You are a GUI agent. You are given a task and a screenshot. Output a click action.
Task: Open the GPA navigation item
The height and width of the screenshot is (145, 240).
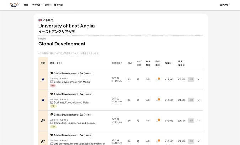click(x=47, y=5)
